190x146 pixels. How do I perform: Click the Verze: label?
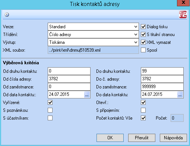coord(9,27)
